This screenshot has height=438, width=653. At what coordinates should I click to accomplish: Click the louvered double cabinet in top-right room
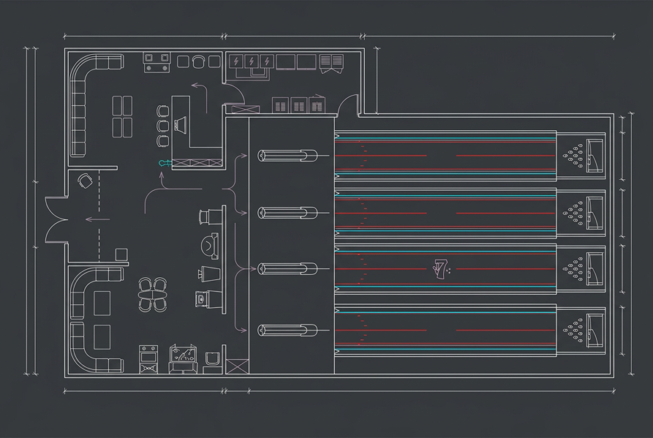click(331, 62)
